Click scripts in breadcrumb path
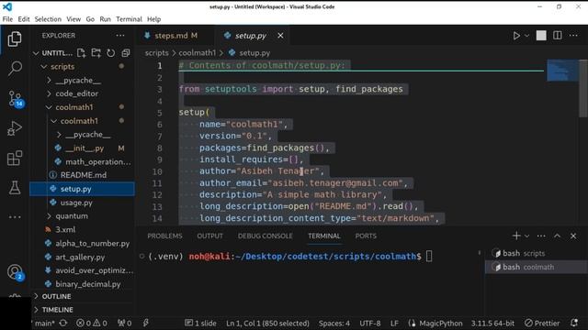Screen dimensions: 588x330 coord(156,53)
